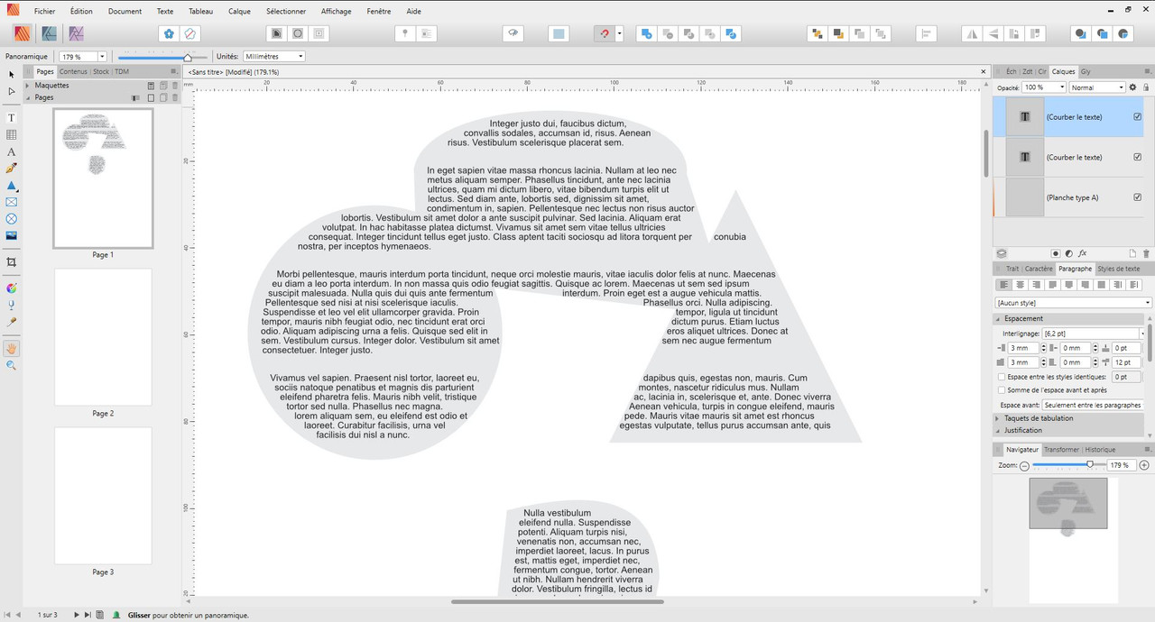Viewport: 1155px width, 622px height.
Task: Switch to the Photo persona icon
Action: (76, 33)
